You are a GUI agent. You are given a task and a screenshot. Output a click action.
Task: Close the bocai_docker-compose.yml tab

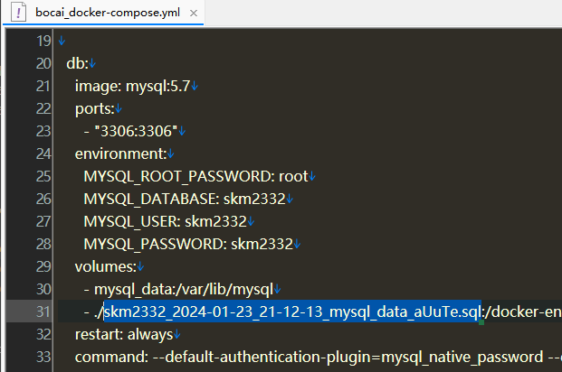194,14
